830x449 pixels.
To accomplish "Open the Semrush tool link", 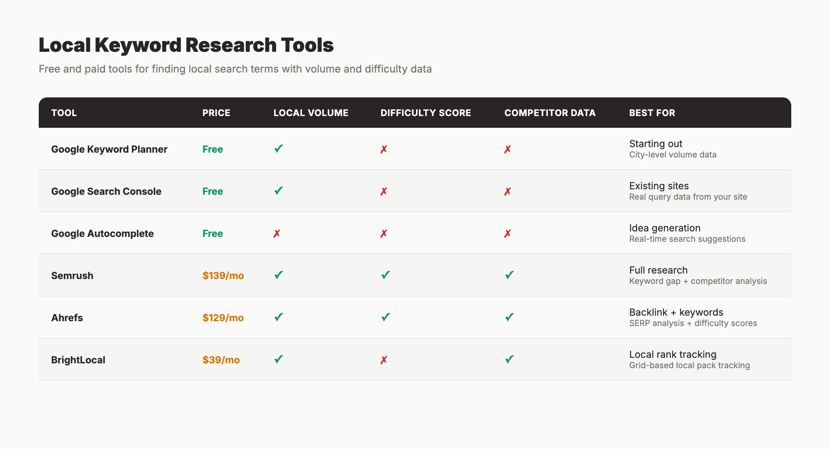I will [x=72, y=275].
